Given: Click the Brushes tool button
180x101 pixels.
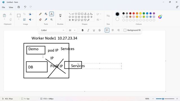Looking at the screenshot, I should coord(60,15).
